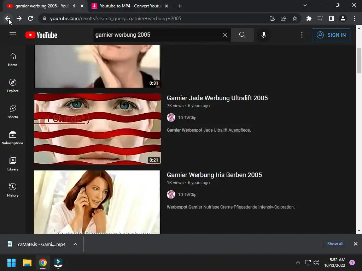Click the address bar URL
The width and height of the screenshot is (362, 271).
[x=116, y=18]
